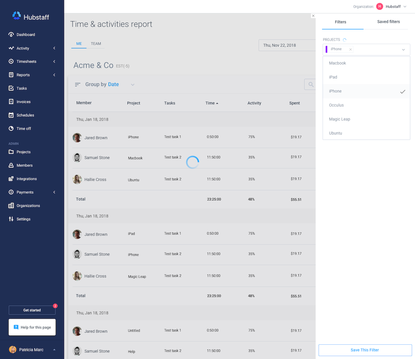Click the Hubstaff organization avatar
Viewport: 415px width, 359px height.
[x=380, y=6]
